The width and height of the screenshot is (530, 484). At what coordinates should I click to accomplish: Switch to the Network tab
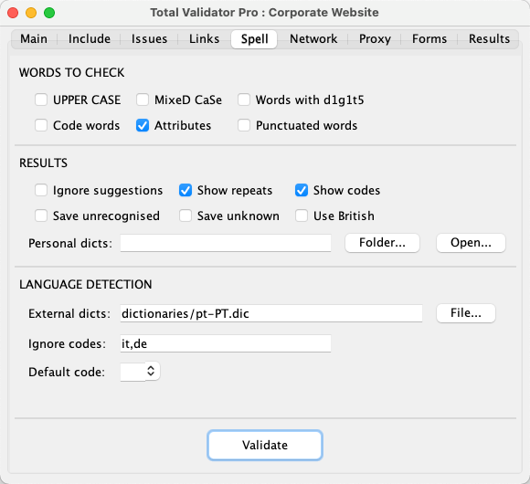click(x=313, y=39)
